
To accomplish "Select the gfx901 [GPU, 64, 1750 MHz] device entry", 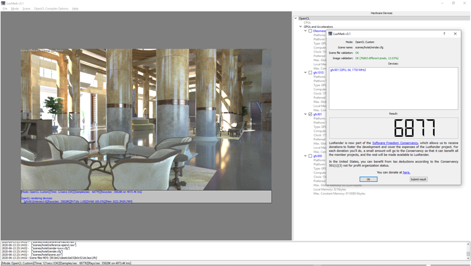I will pos(348,70).
